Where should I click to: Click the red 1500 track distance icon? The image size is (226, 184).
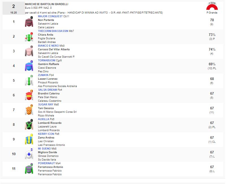(212, 6)
